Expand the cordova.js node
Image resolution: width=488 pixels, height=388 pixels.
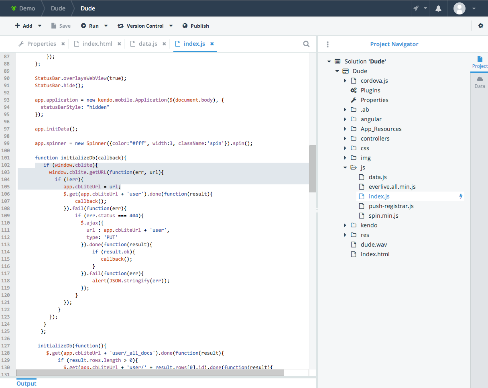[345, 81]
